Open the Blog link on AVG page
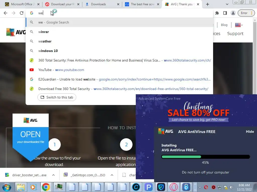 pos(224,25)
